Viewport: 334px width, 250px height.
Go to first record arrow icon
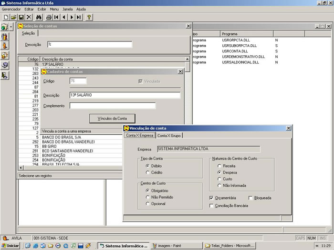coord(56,17)
